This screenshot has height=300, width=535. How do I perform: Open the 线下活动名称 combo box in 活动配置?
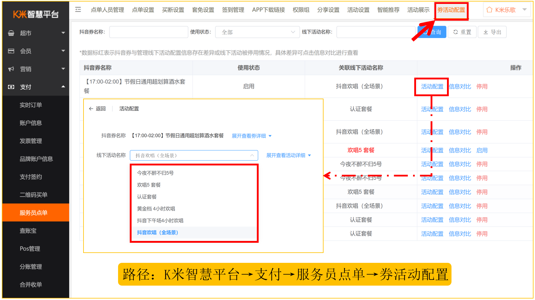pos(194,155)
